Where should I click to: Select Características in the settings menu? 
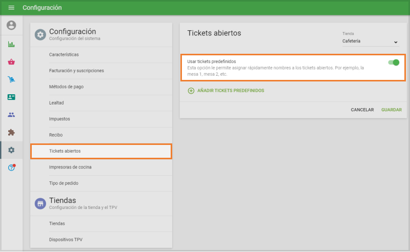click(x=64, y=54)
